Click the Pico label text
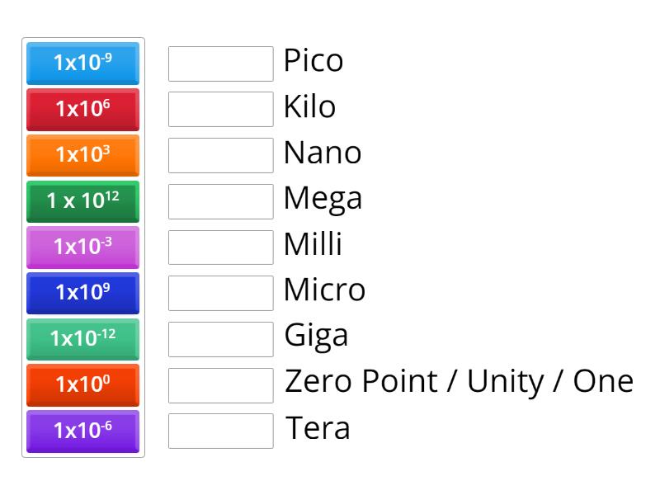 [x=313, y=61]
